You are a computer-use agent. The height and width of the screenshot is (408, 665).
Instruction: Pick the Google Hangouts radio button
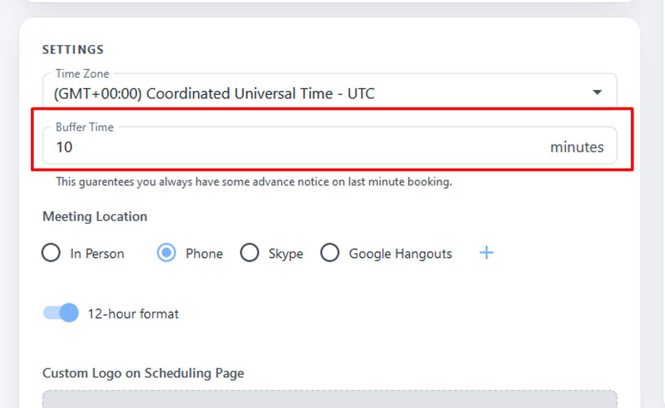point(330,253)
